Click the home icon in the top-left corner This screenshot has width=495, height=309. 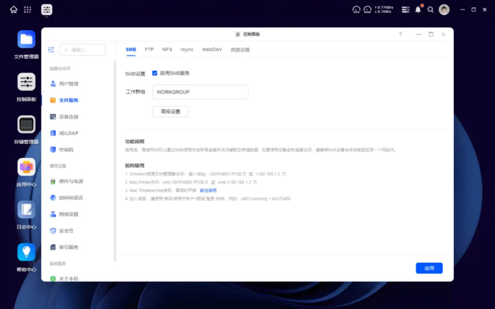click(x=12, y=9)
